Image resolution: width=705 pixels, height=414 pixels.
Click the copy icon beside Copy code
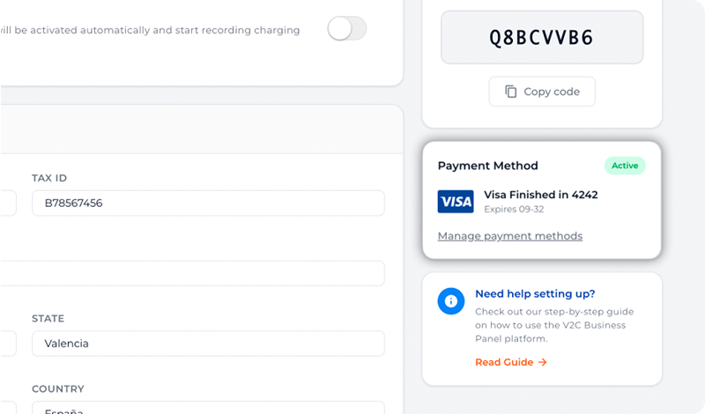(x=511, y=92)
